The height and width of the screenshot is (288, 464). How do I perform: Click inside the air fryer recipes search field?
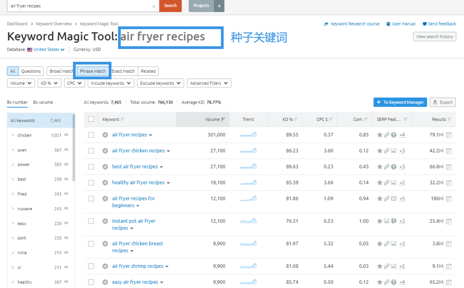[x=77, y=6]
